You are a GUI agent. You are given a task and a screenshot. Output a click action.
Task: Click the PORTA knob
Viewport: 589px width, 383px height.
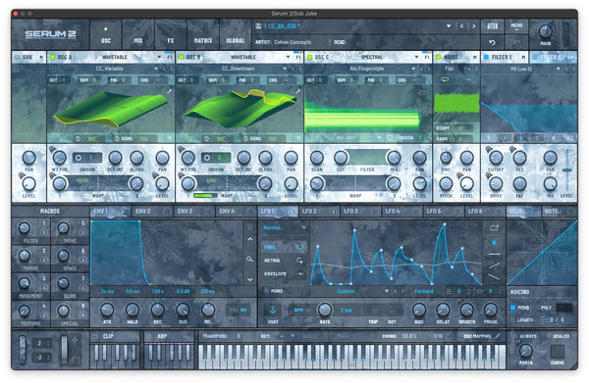click(525, 350)
